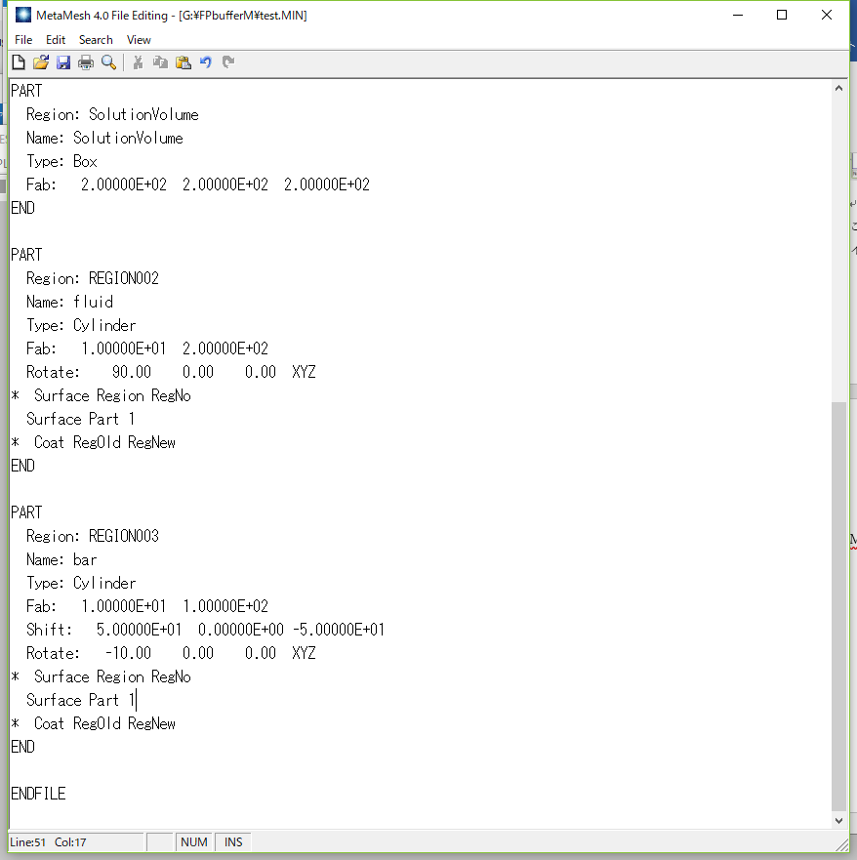Click the 'Name: fluid' line
The image size is (857, 860).
[69, 302]
